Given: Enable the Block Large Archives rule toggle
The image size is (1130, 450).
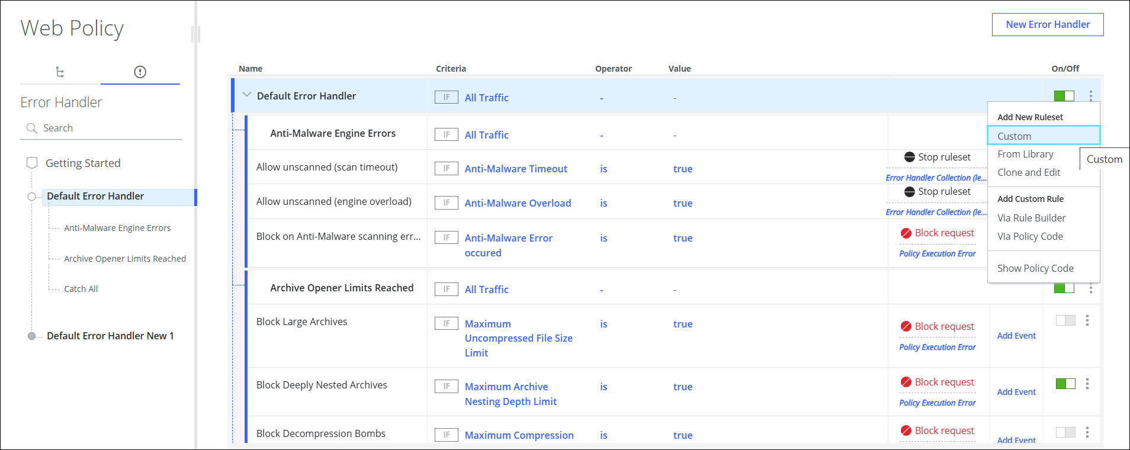Looking at the screenshot, I should click(1065, 320).
